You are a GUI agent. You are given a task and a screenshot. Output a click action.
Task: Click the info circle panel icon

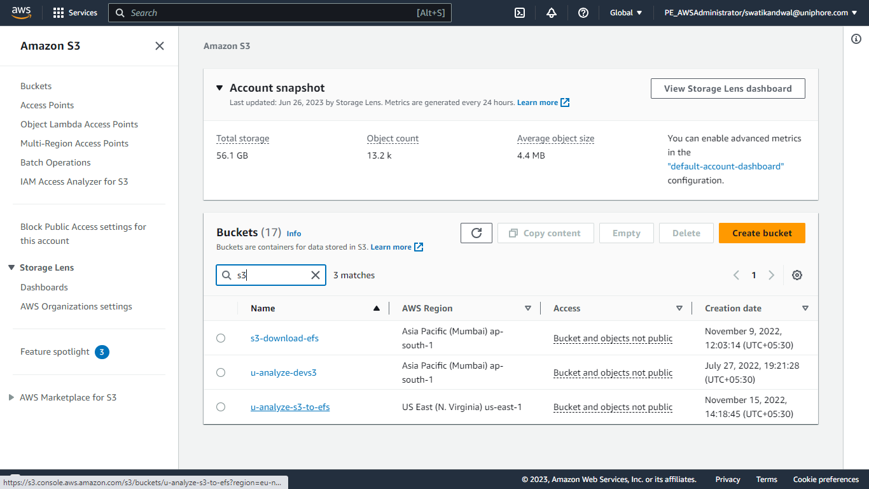pyautogui.click(x=856, y=39)
